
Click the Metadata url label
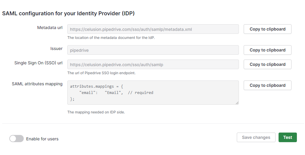(50, 28)
